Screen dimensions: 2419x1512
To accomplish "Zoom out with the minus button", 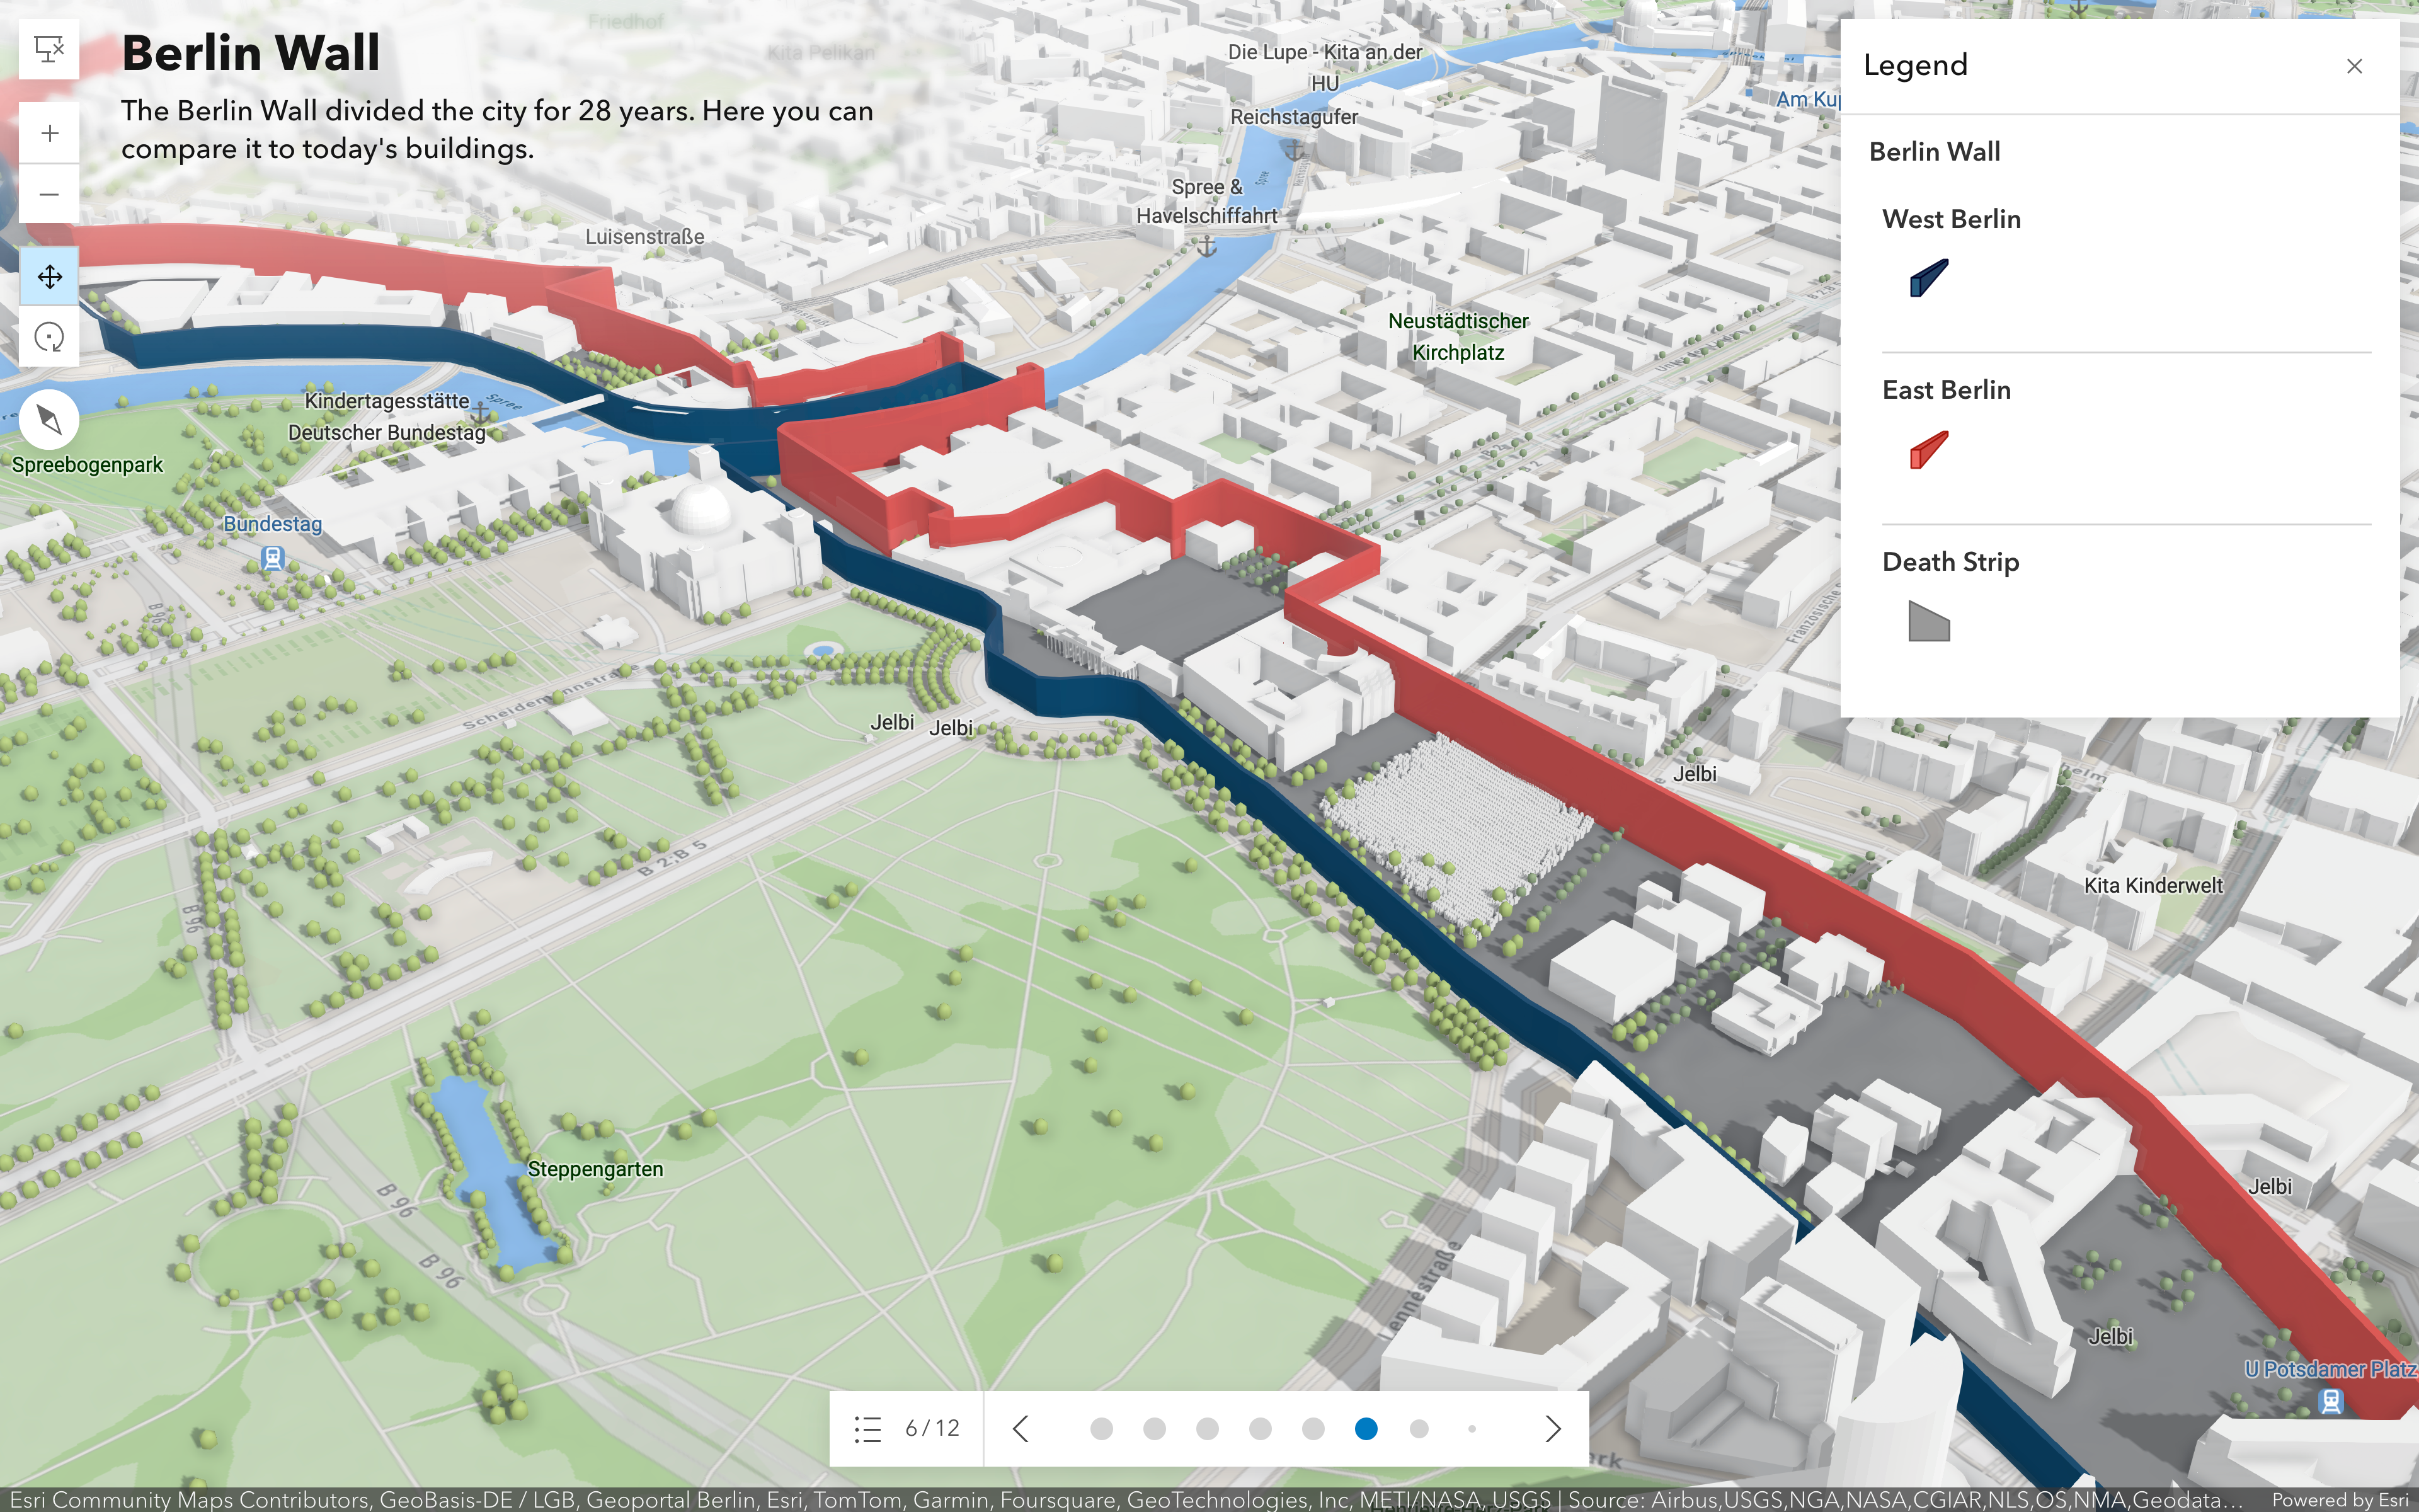I will click(x=49, y=194).
